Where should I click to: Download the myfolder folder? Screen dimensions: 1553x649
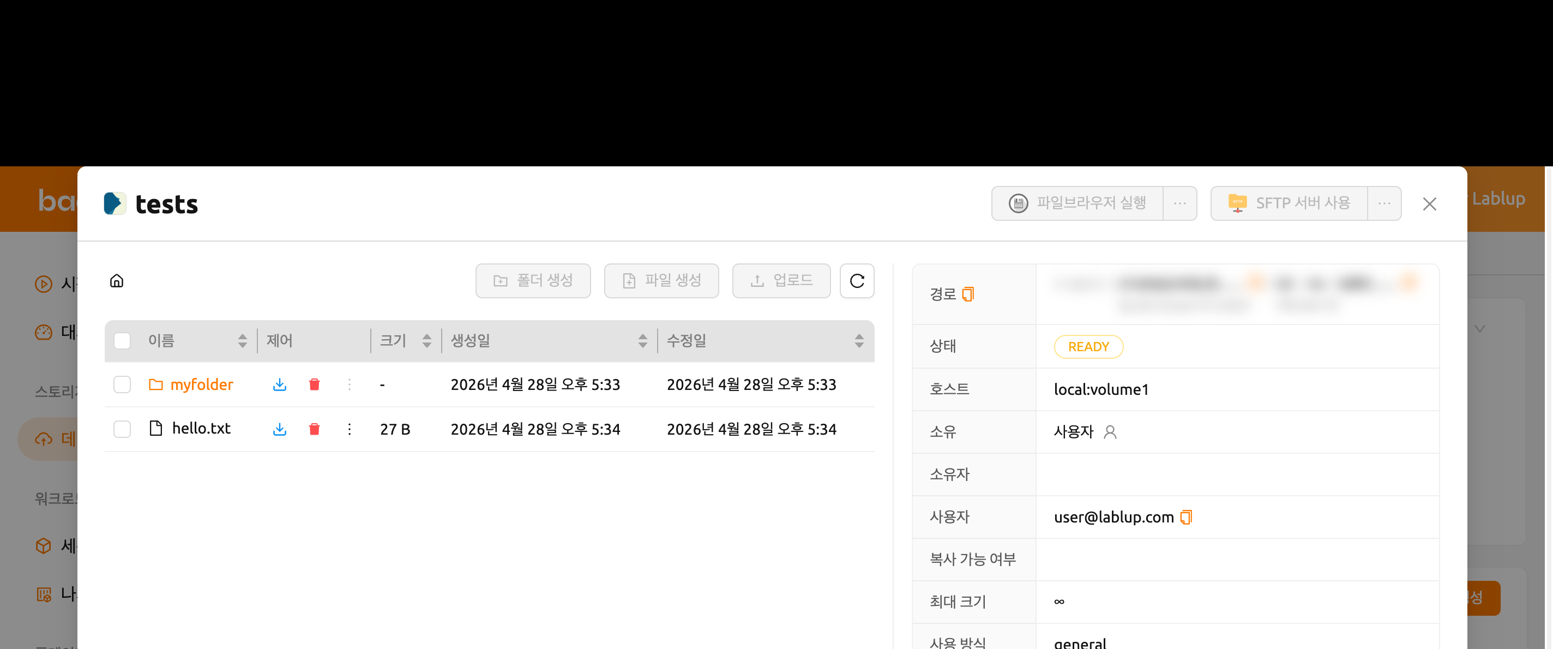coord(279,384)
